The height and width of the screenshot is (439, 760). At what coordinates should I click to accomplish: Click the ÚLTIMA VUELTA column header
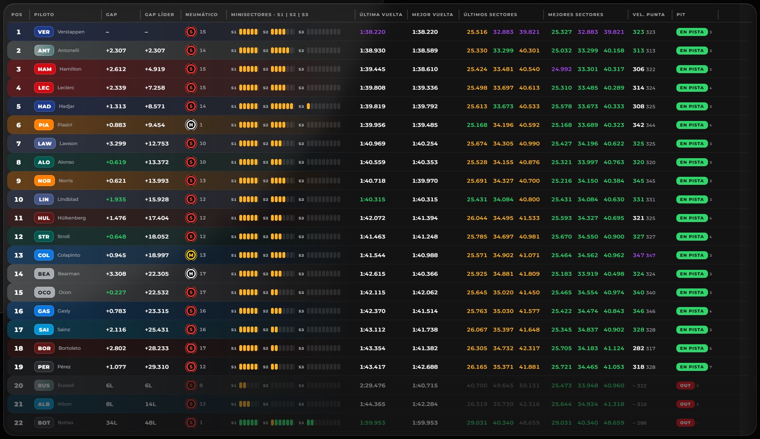point(381,14)
